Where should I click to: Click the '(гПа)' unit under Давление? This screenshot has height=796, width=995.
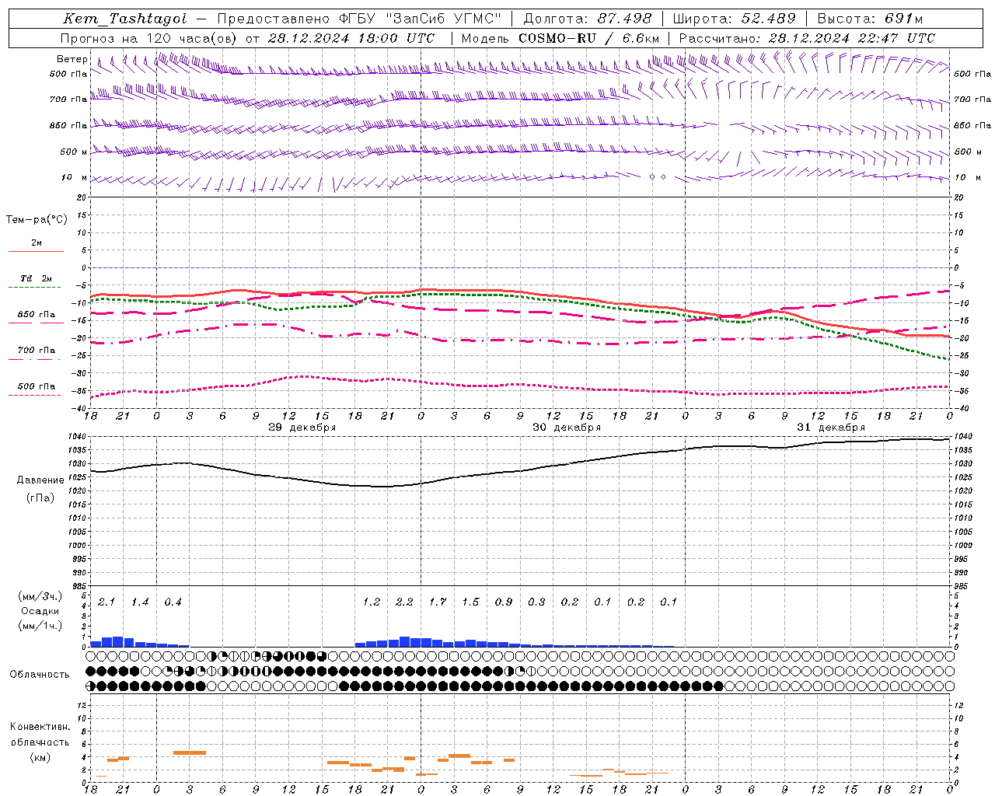pyautogui.click(x=40, y=498)
